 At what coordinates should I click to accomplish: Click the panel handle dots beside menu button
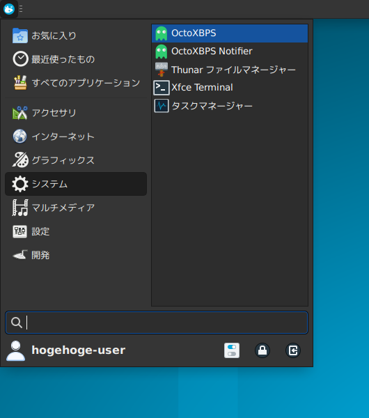(21, 9)
